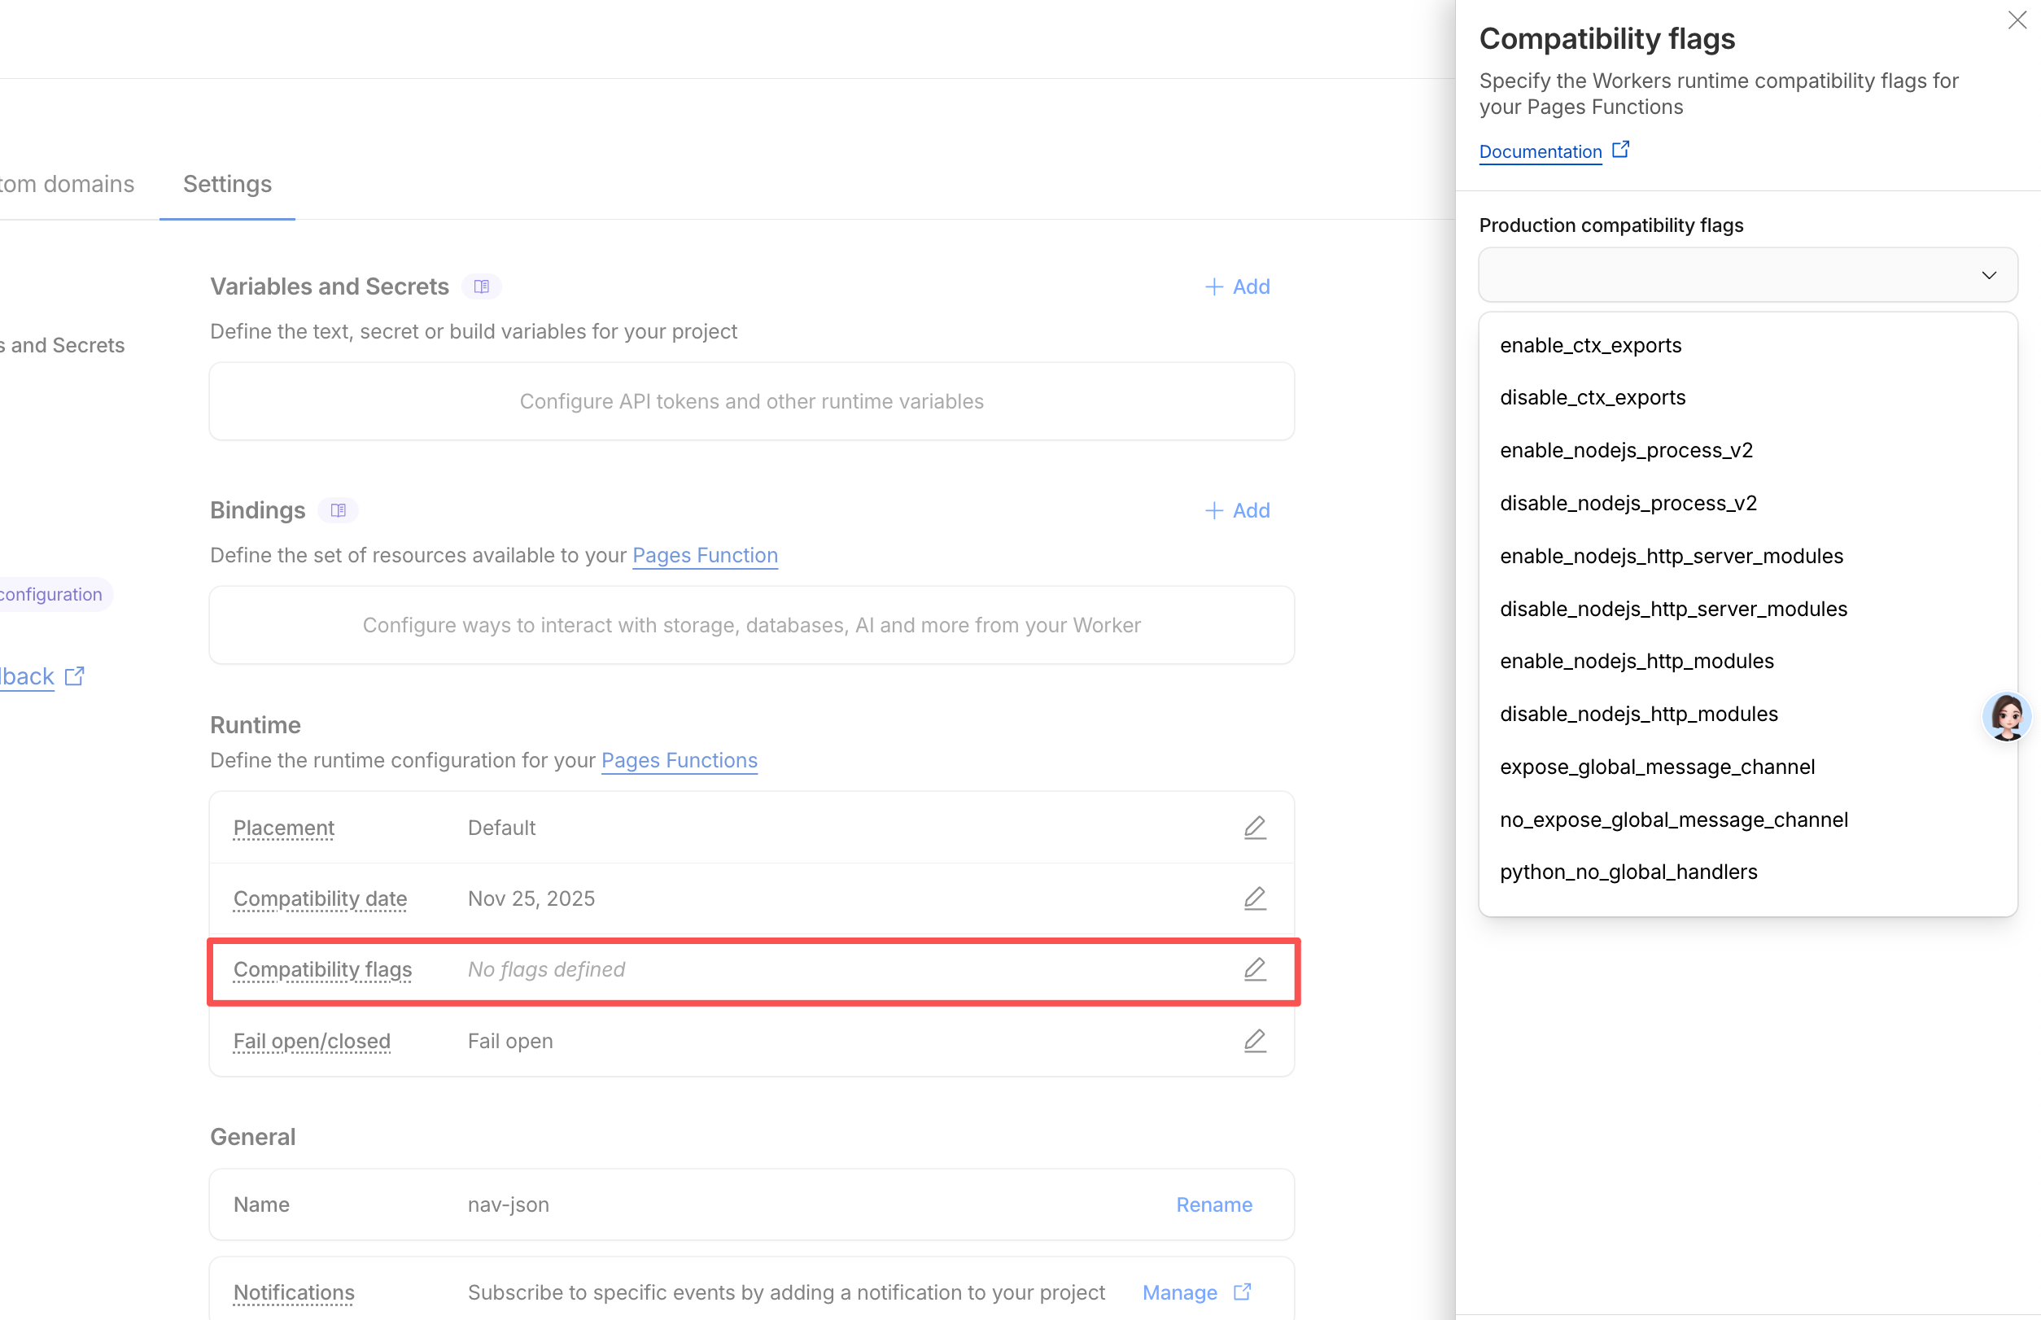Open Bindings documentation book icon
2041x1320 pixels.
click(338, 510)
